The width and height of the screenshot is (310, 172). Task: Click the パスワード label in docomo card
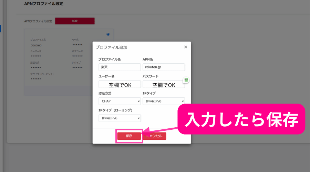tap(77, 51)
